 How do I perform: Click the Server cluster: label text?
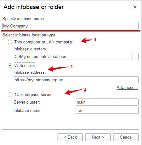pyautogui.click(x=27, y=102)
